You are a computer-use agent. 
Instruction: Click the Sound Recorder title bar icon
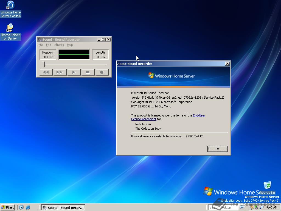pyautogui.click(x=40, y=39)
